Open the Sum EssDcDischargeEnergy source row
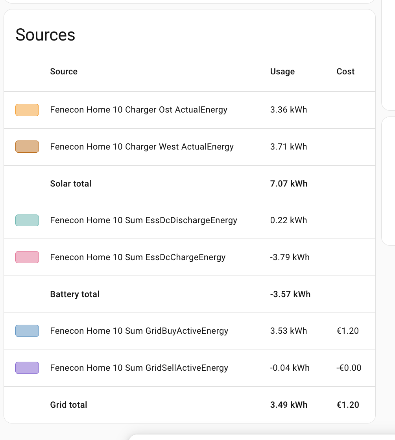This screenshot has height=440, width=395. 144,220
